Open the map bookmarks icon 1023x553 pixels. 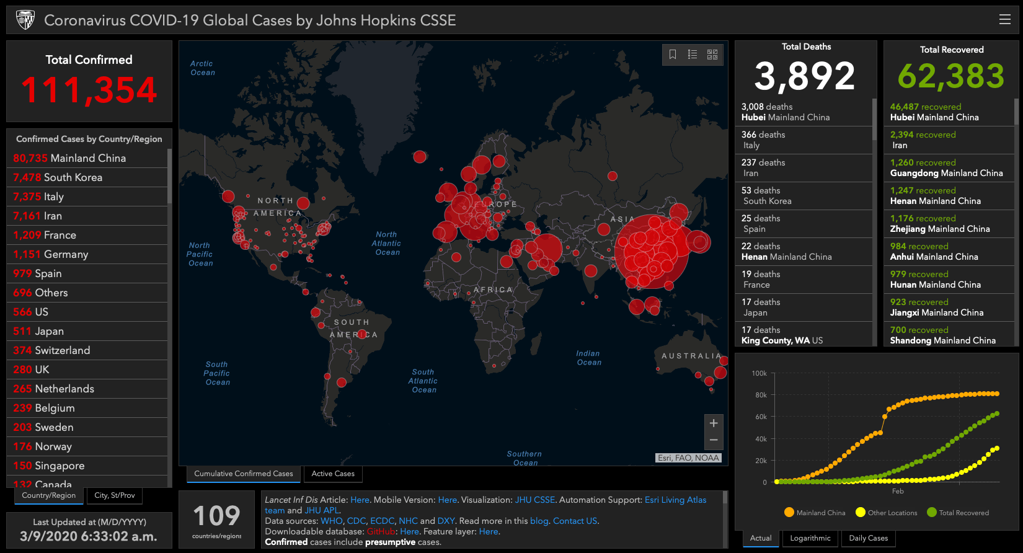coord(673,55)
